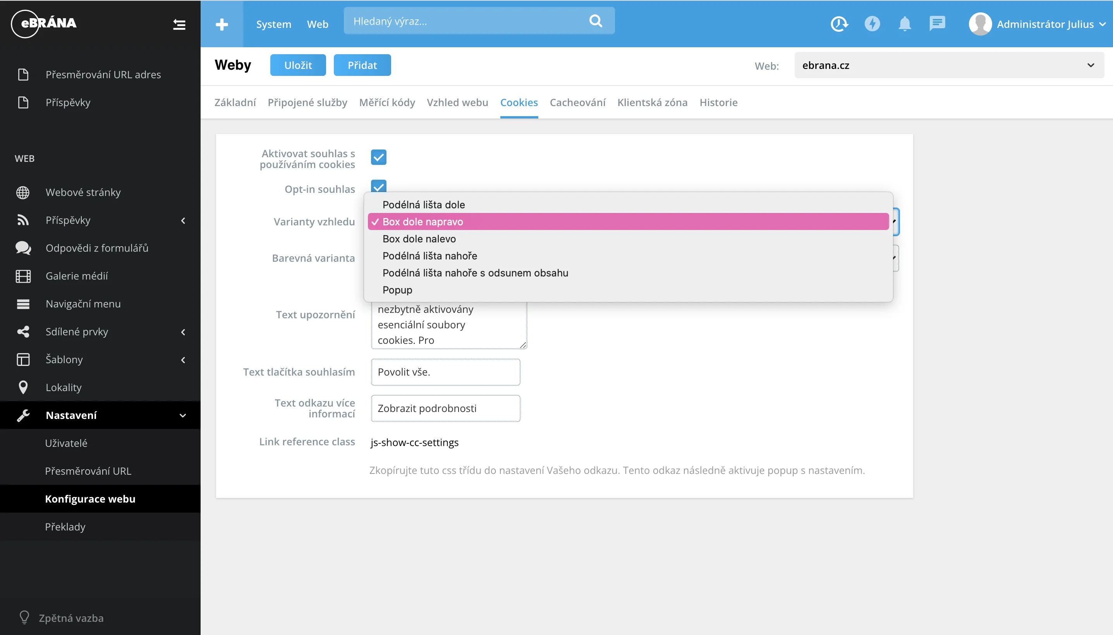The image size is (1113, 635).
Task: Collapse Nastavení submenu chevron
Action: (x=183, y=415)
